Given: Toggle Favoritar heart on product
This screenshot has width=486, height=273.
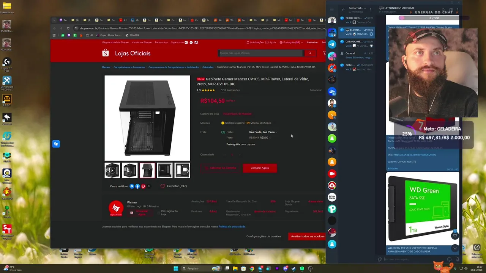Looking at the screenshot, I should pos(163,186).
